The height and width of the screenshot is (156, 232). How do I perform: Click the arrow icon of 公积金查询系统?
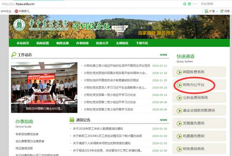[179, 98]
